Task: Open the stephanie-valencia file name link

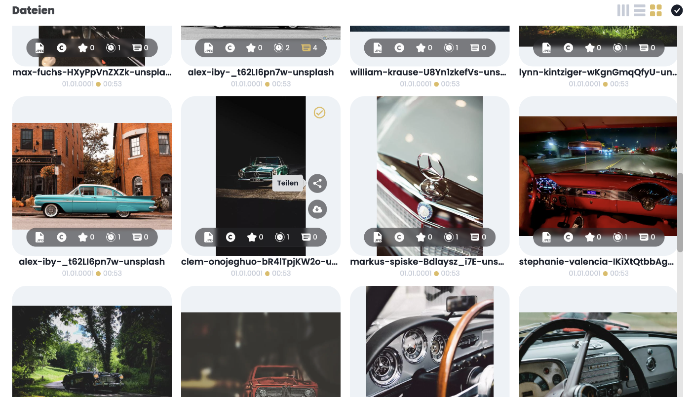Action: click(x=596, y=262)
